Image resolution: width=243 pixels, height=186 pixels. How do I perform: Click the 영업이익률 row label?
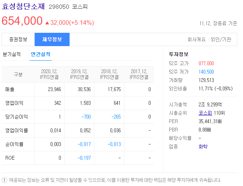pos(17,130)
